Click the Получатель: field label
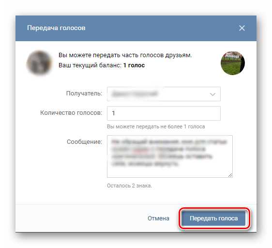 (84, 93)
